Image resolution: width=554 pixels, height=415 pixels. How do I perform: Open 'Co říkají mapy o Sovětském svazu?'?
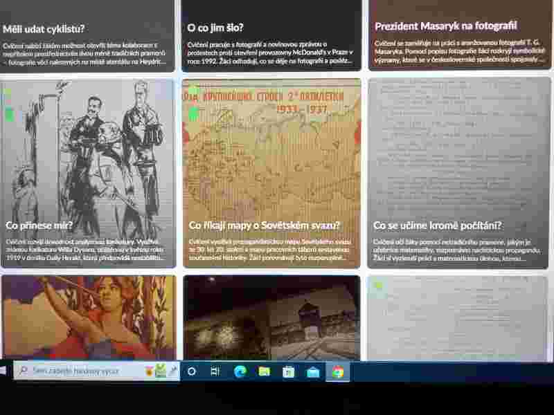click(264, 225)
